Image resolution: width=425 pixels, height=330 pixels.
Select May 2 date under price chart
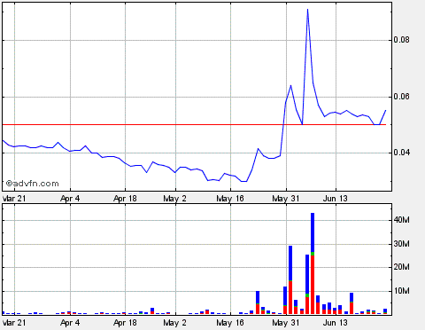point(174,199)
